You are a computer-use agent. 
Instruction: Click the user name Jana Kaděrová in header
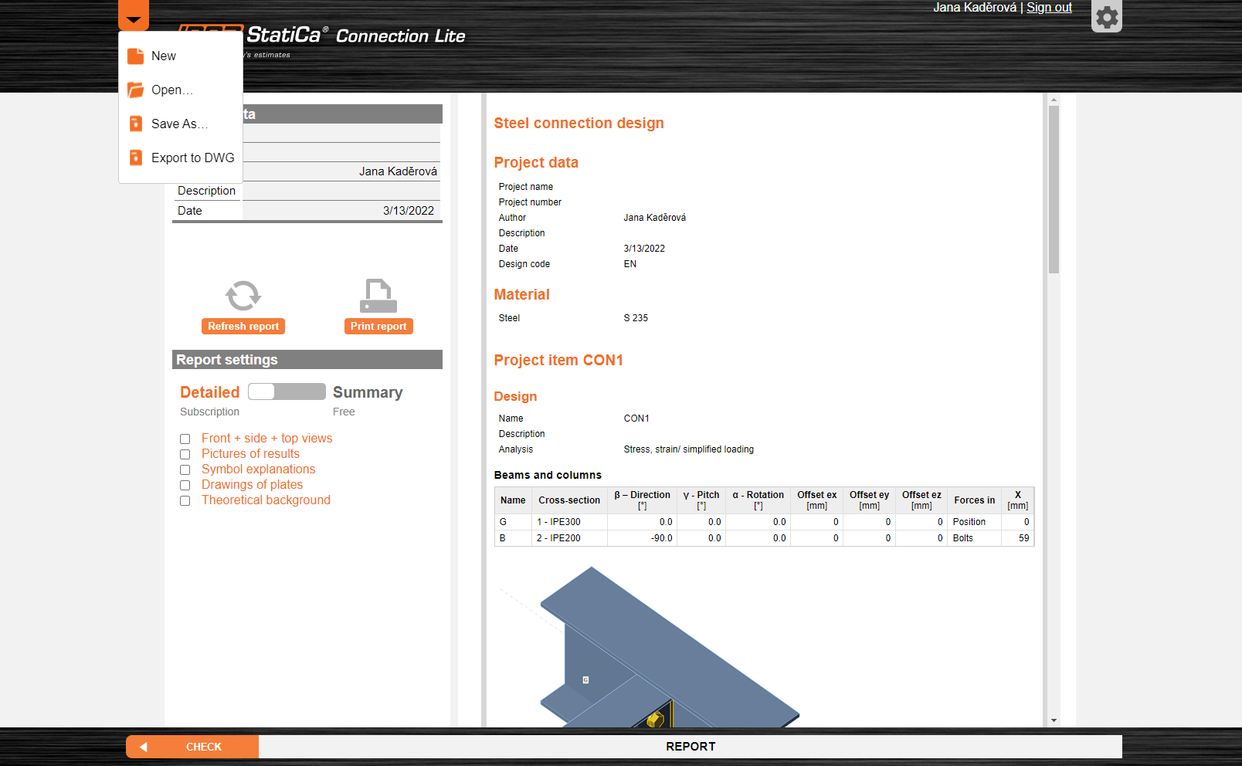click(975, 8)
